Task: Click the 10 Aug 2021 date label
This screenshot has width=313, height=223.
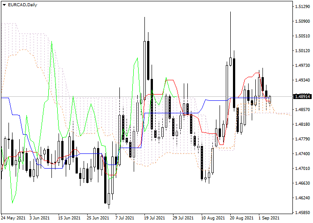Action: point(213,218)
